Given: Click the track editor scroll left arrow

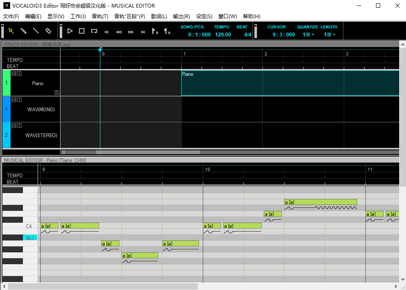Looking at the screenshot, I should click(64, 152).
